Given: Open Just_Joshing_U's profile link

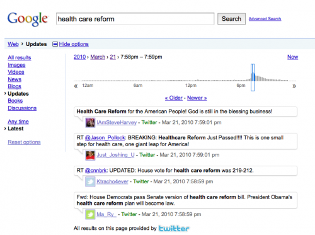Looking at the screenshot, I should [115, 155].
